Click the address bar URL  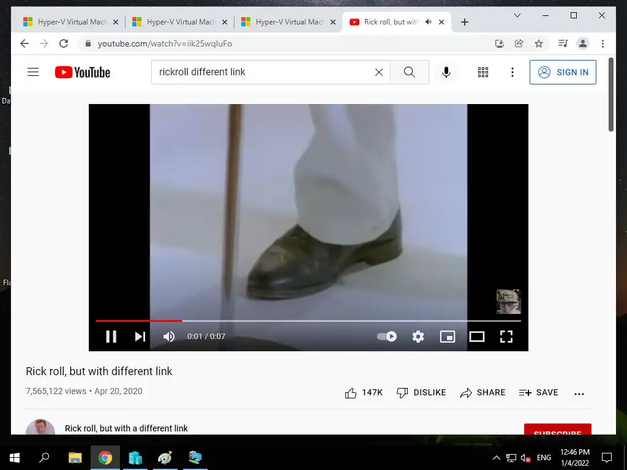(165, 44)
